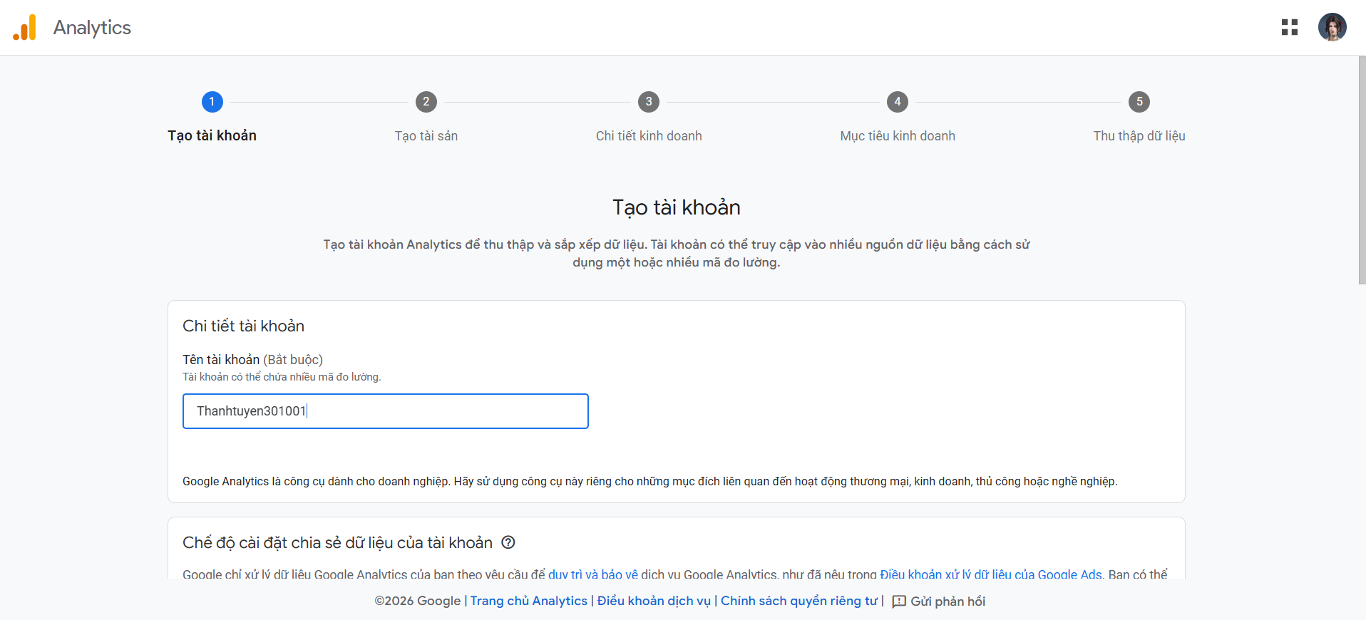Open Điều khoản dịch vụ link
Viewport: 1366px width, 620px height.
[654, 601]
